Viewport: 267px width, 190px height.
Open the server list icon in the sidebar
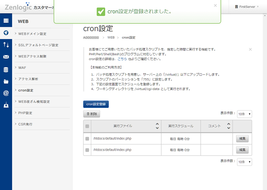point(6,21)
